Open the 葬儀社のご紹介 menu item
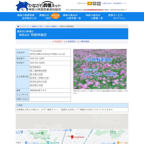The width and height of the screenshot is (144, 144). point(45,17)
